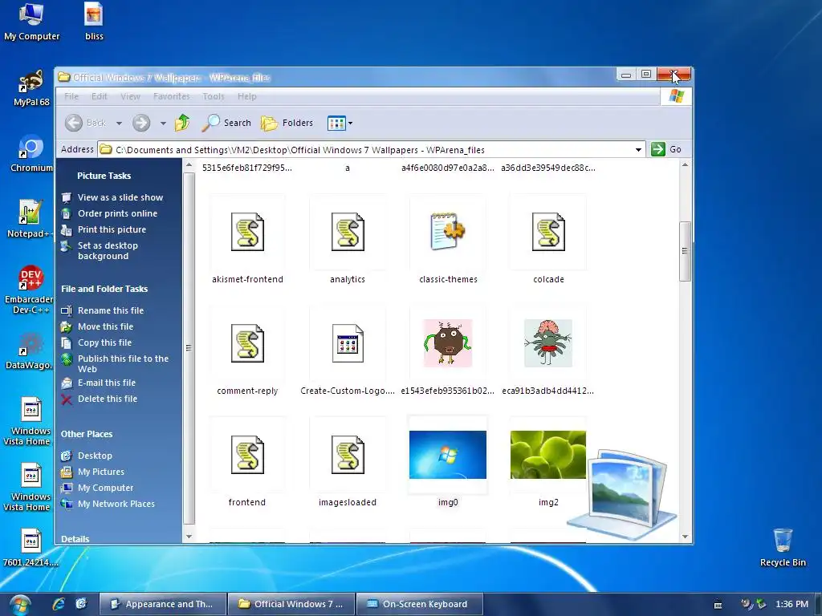Viewport: 822px width, 616px height.
Task: Open the Favorites menu
Action: (172, 96)
